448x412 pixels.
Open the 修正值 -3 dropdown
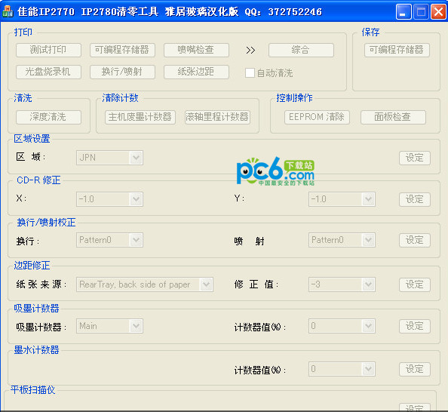point(342,284)
